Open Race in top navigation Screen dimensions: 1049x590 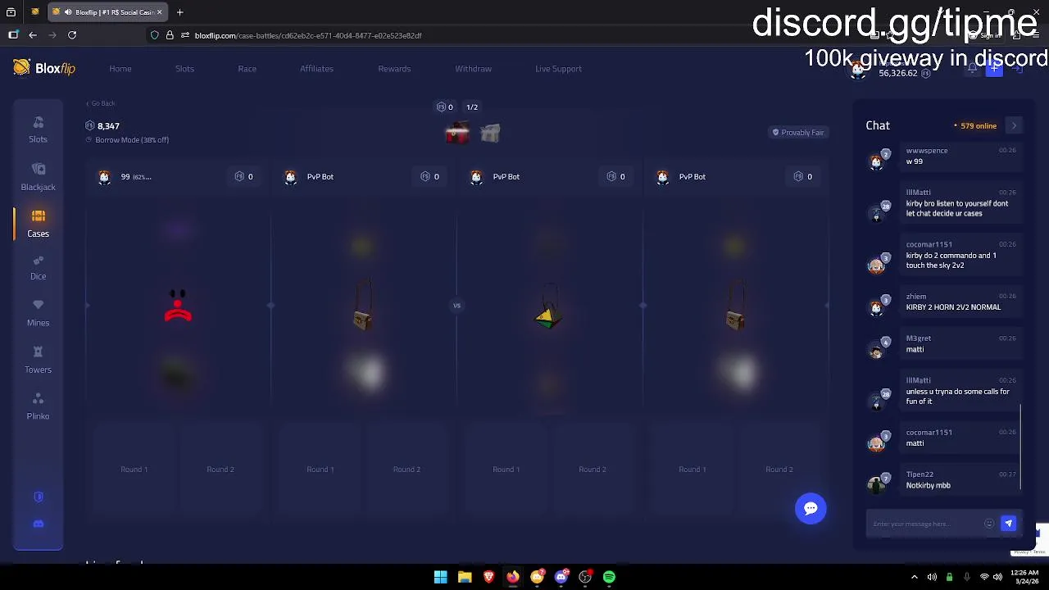pyautogui.click(x=247, y=69)
